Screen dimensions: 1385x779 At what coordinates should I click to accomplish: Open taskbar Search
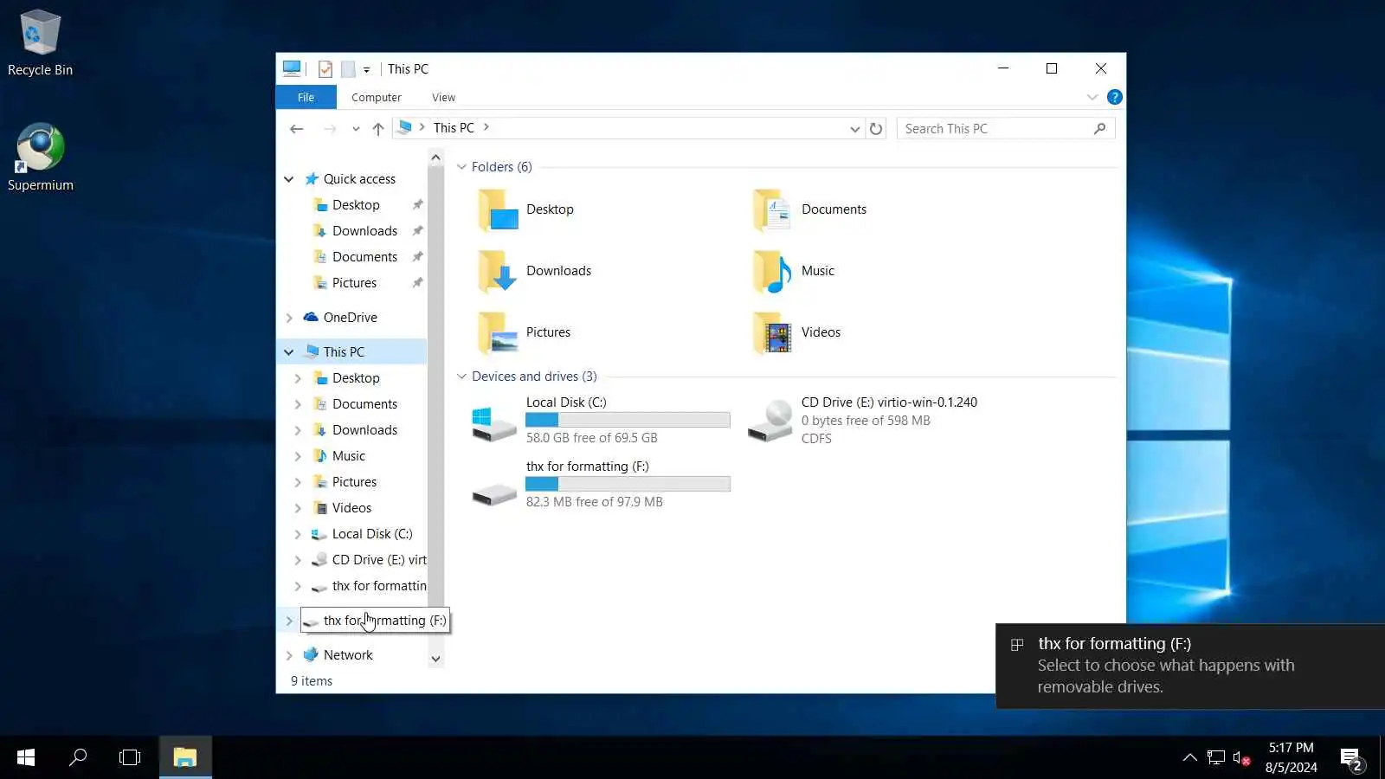(78, 757)
